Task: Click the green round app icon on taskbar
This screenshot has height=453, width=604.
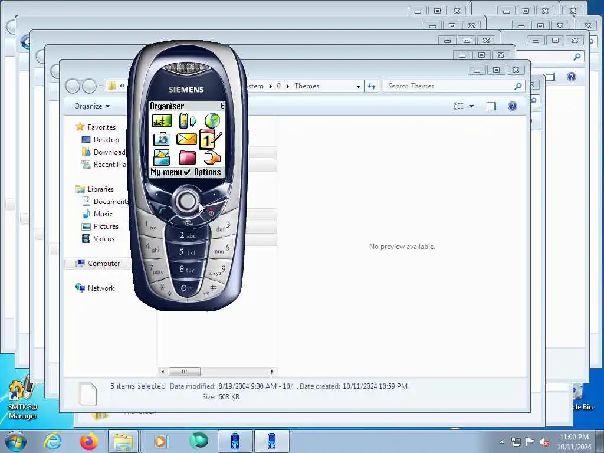Action: [199, 440]
